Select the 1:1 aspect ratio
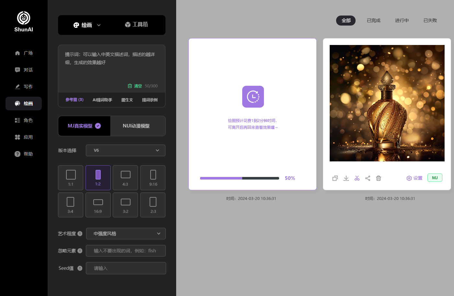454x296 pixels. [x=71, y=178]
